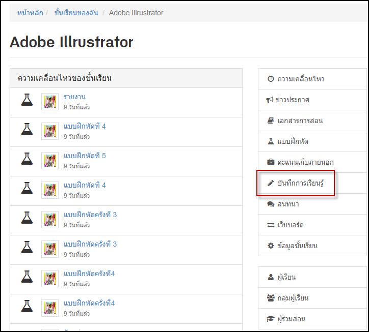Open the แบบฝึกหัดที่ 5 activity link
The image size is (369, 332).
click(85, 156)
